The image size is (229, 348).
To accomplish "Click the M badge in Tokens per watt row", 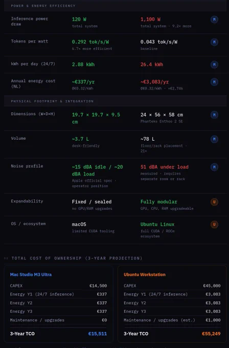I will pos(214,42).
